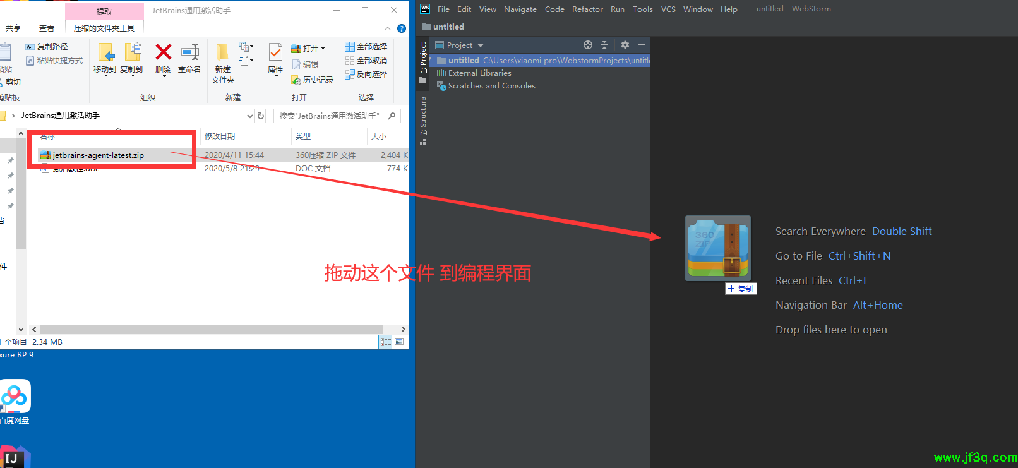Click the Collapse All icon in Project panel
This screenshot has height=468, width=1018.
point(604,45)
